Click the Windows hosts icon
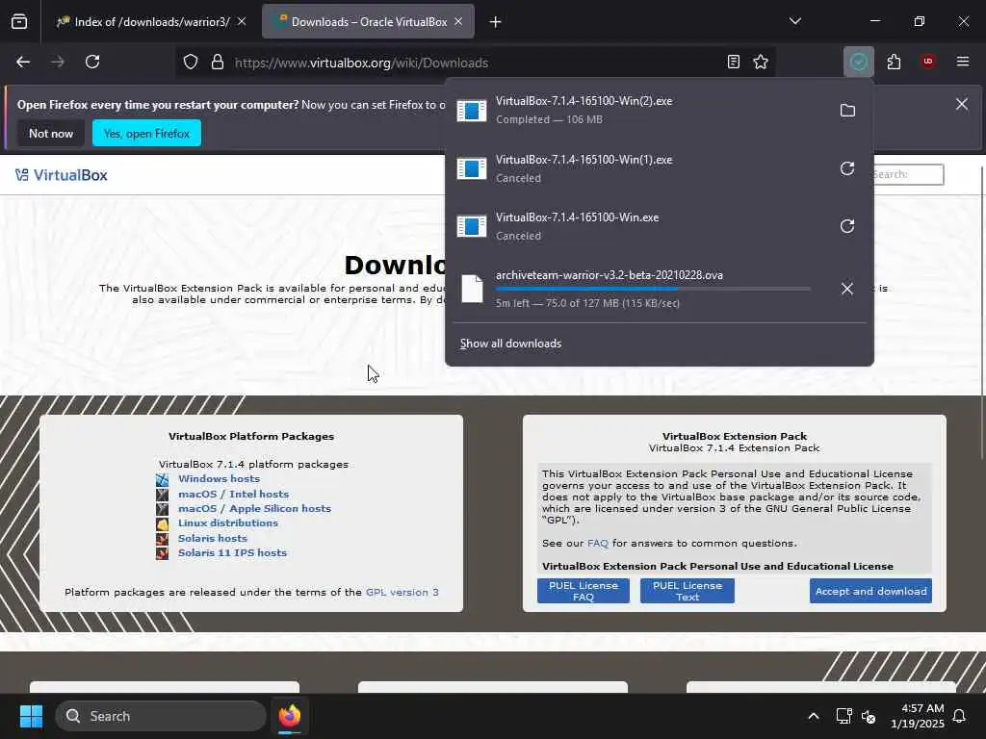The image size is (986, 739). tap(162, 479)
